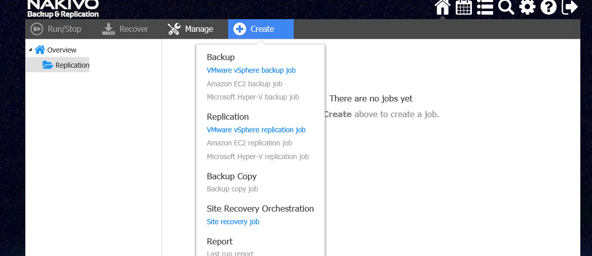592x256 pixels.
Task: Click the Run/Stop toolbar button
Action: click(x=56, y=29)
